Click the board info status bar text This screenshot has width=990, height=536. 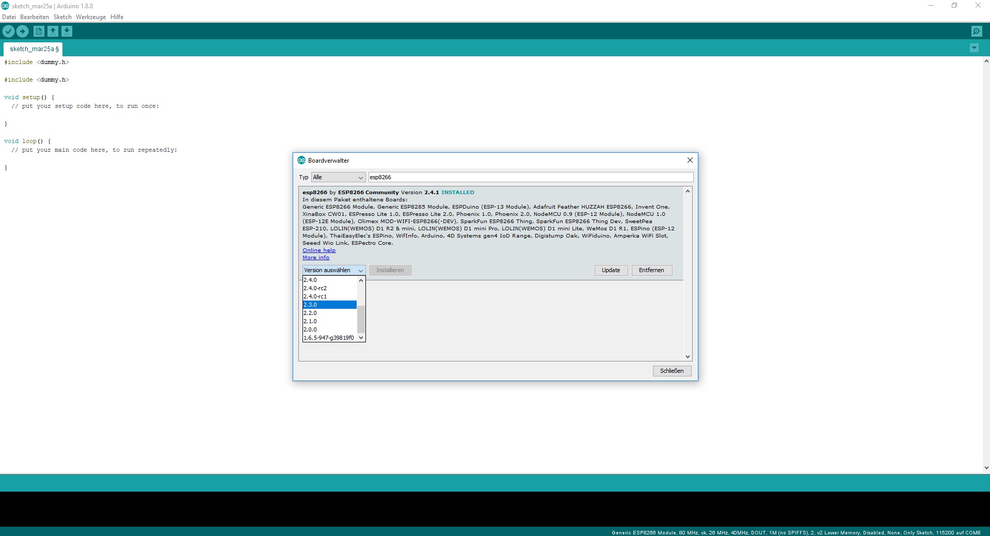click(x=796, y=532)
